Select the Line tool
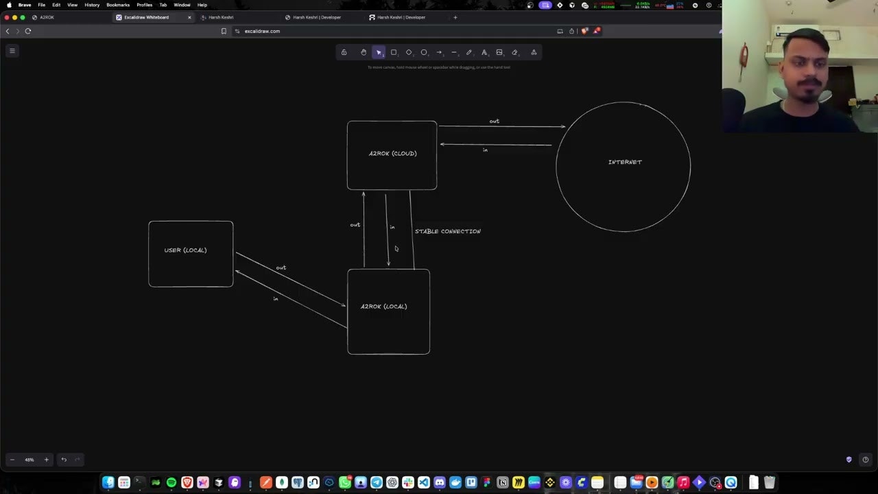Screen dimensions: 878x494 (x=454, y=52)
